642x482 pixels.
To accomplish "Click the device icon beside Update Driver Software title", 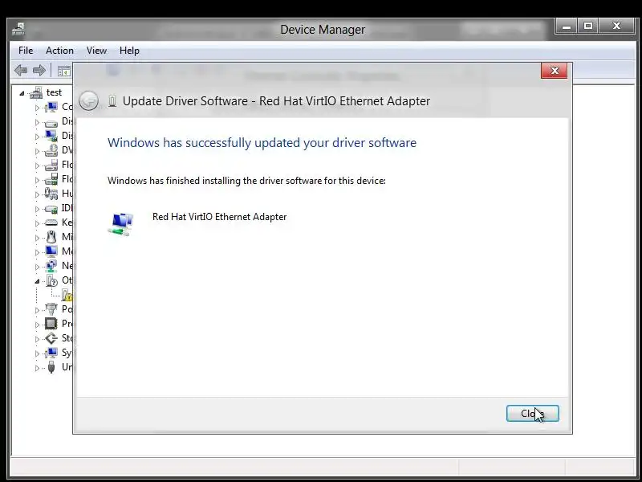I will [x=112, y=101].
